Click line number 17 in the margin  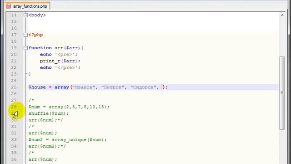[14, 35]
